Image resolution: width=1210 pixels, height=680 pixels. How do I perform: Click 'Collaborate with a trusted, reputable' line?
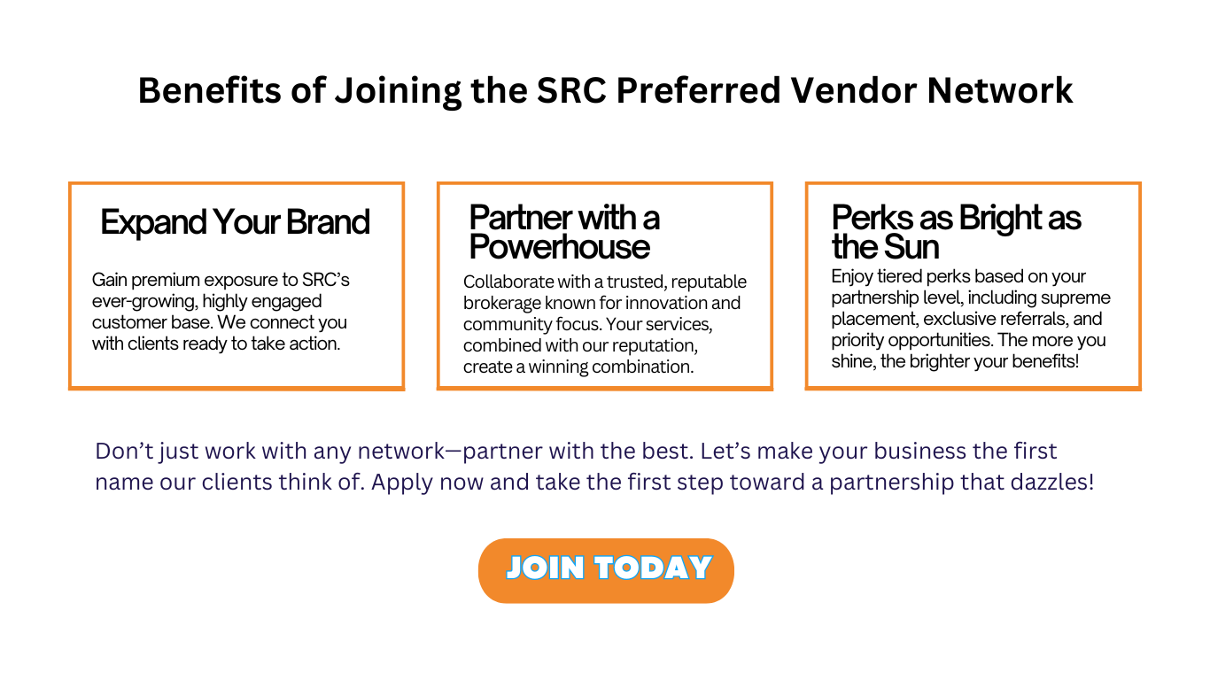(x=605, y=282)
